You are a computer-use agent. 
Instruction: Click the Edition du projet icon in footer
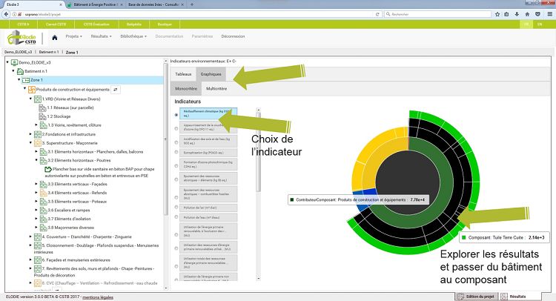coord(460,297)
